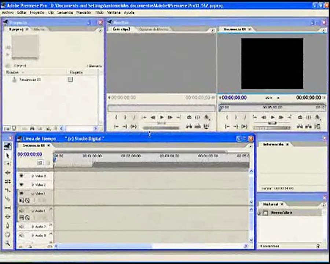330x264 pixels.
Task: Toggle take audio and video in source monitor
Action: pyautogui.click(x=206, y=126)
